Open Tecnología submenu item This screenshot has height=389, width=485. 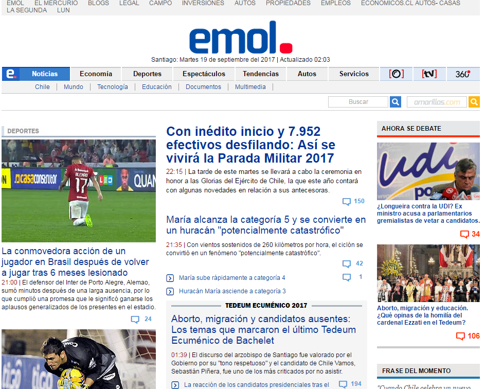click(113, 87)
